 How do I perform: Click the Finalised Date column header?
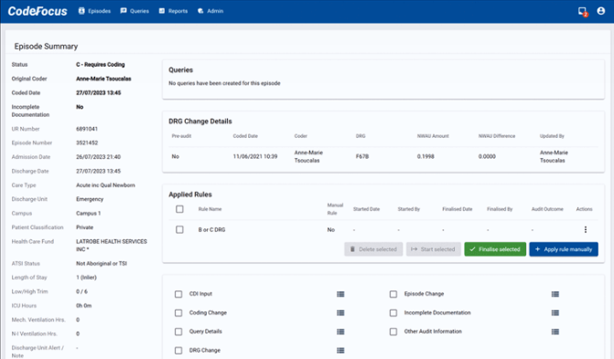click(457, 209)
